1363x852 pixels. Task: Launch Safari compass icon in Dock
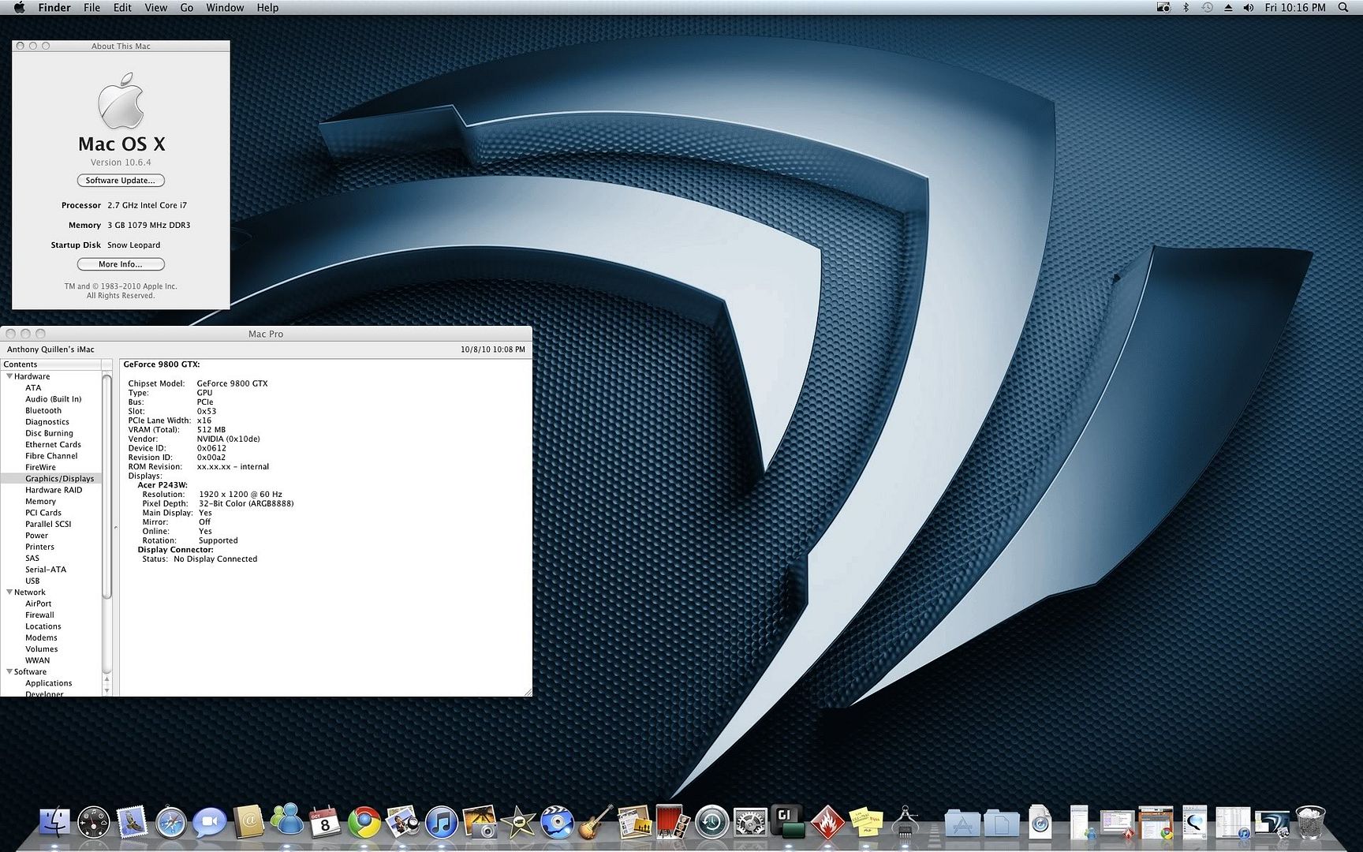[170, 824]
